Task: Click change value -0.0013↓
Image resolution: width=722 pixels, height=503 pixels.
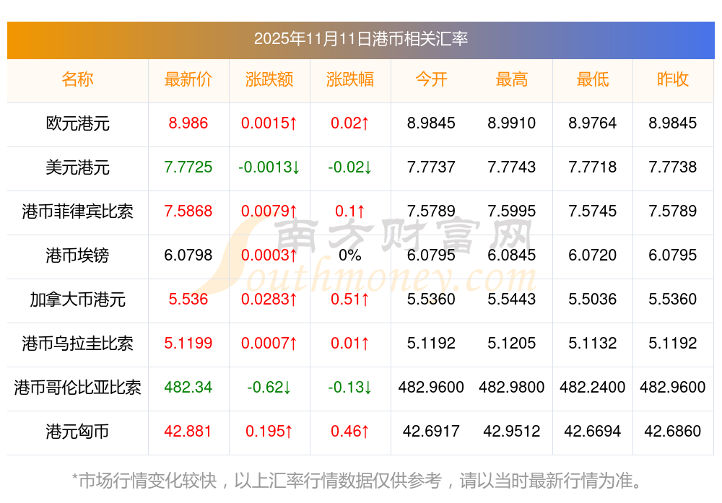Action: coord(269,167)
